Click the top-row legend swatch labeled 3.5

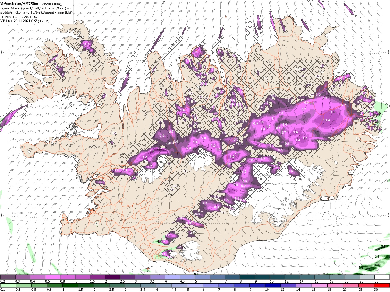(x=158, y=277)
